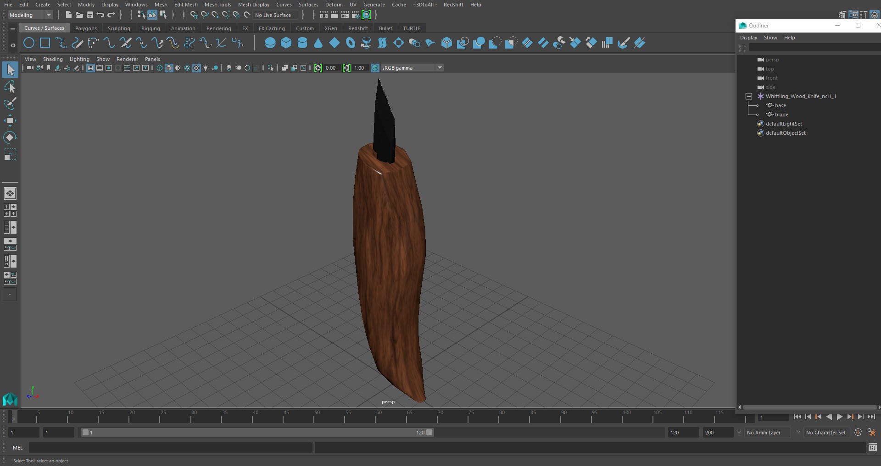Image resolution: width=881 pixels, height=466 pixels.
Task: Click the MEL command input field
Action: point(171,448)
